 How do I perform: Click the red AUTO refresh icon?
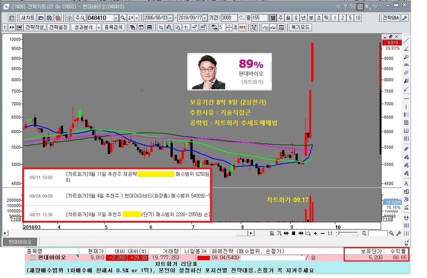(242, 27)
